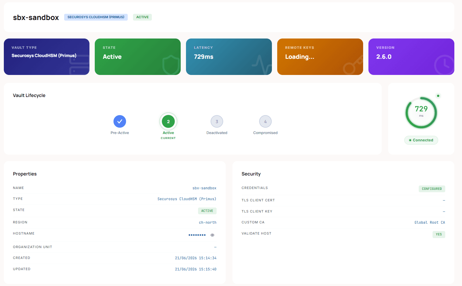
Task: Click the Pre-Active step label
Action: [120, 133]
